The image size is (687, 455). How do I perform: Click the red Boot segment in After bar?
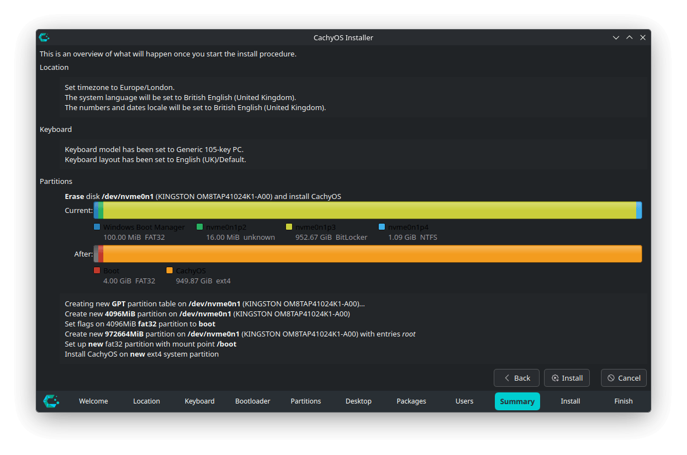(x=101, y=254)
